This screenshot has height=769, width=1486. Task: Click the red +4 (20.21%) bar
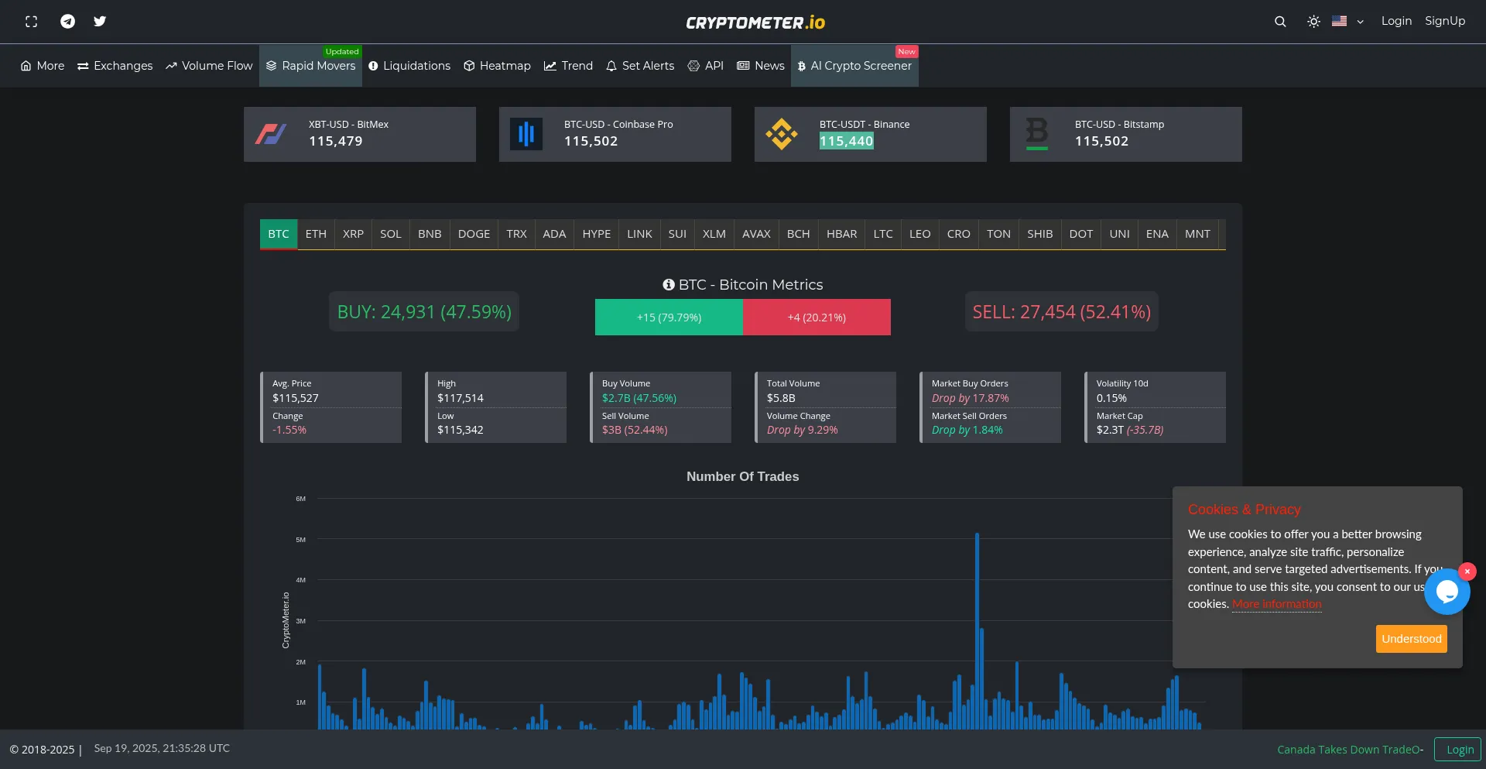(x=817, y=318)
